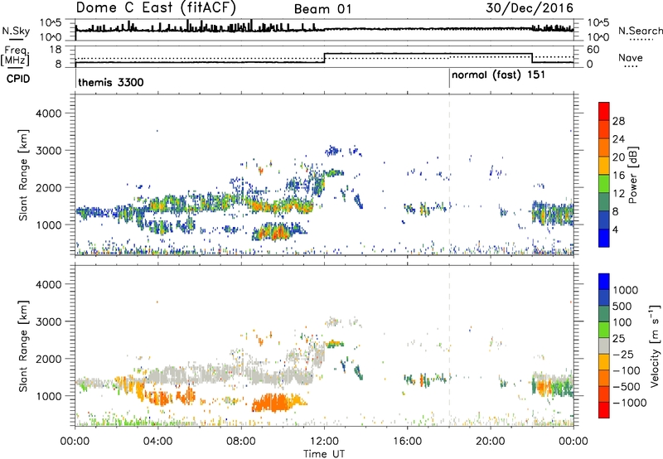Click the 'Time UT' axis title
This screenshot has width=663, height=459.
(324, 454)
